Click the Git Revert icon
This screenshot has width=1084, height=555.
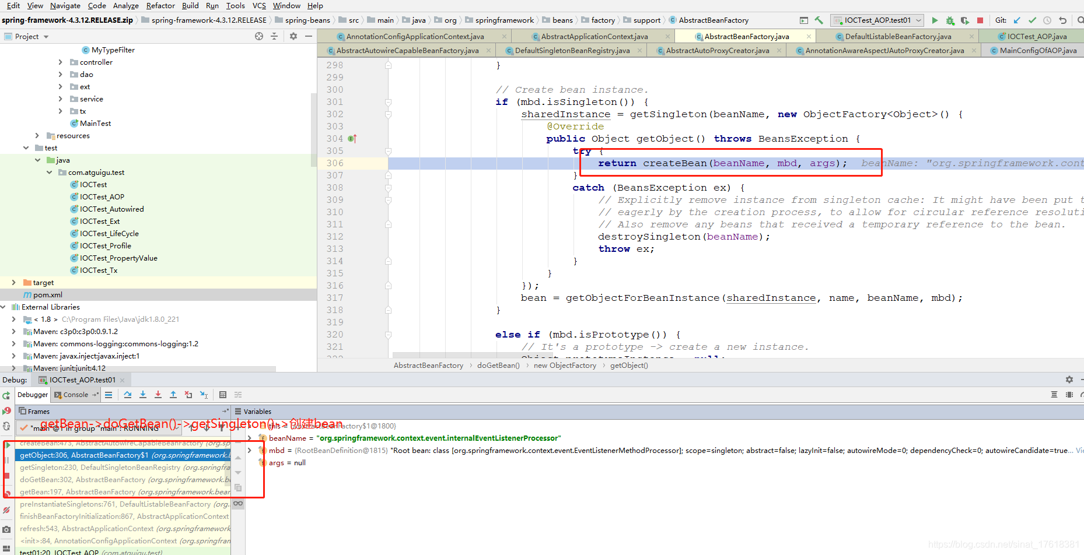point(1062,20)
